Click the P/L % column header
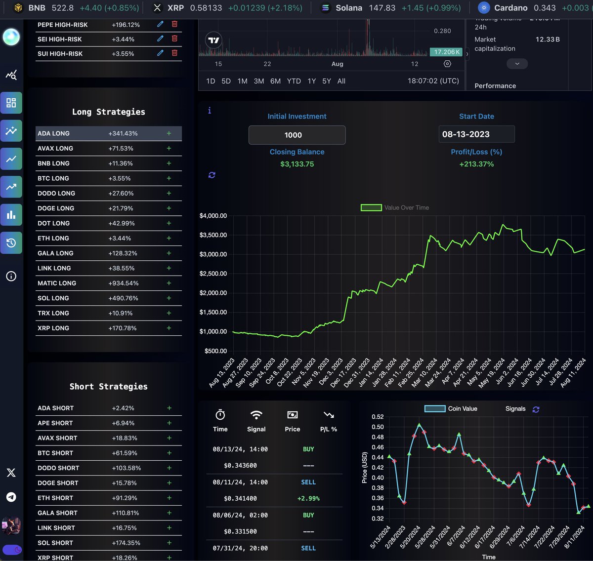593x561 pixels. click(329, 421)
